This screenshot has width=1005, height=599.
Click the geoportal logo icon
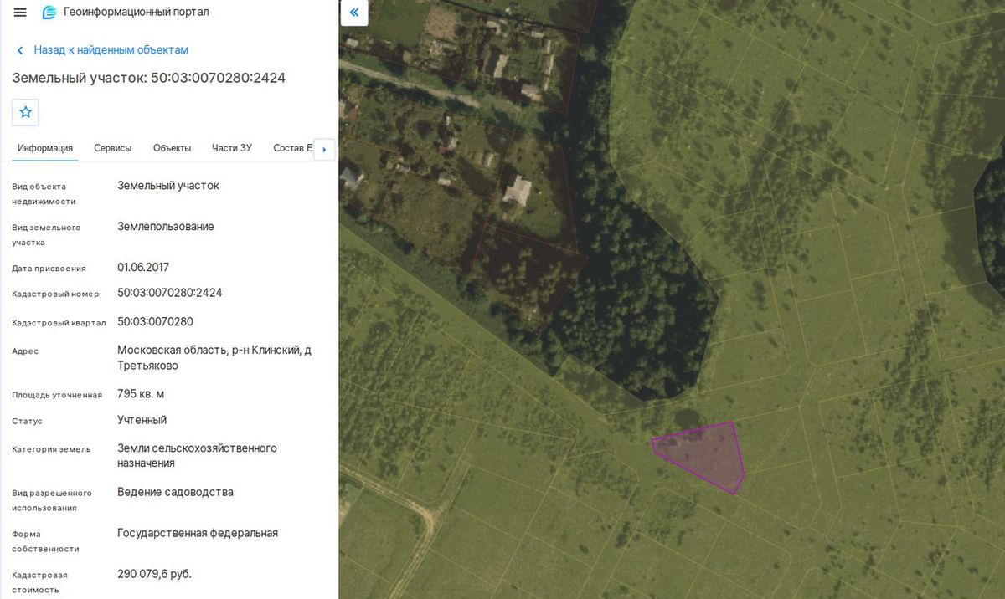(x=49, y=13)
